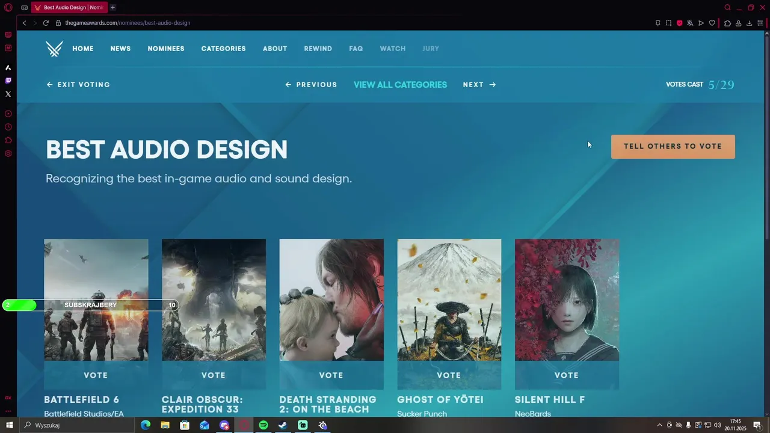Bookmark the page with heart icon
This screenshot has height=433, width=770.
tap(712, 23)
